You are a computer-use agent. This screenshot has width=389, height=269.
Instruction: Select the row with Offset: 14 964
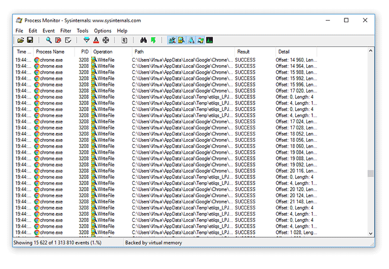(166, 66)
